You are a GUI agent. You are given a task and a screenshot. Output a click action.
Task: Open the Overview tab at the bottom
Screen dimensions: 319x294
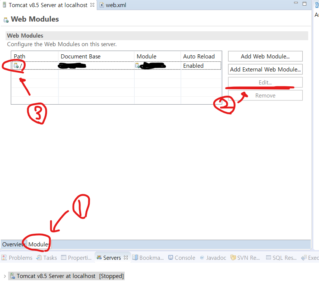click(x=13, y=244)
